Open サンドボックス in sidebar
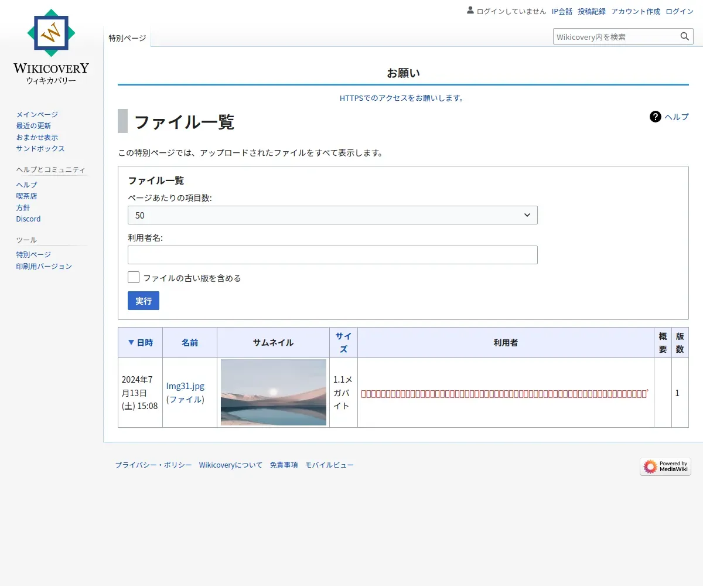 (x=40, y=148)
